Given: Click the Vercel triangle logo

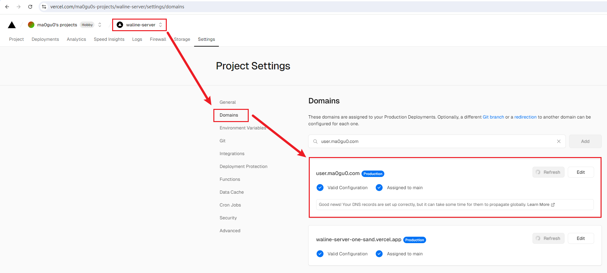Looking at the screenshot, I should pyautogui.click(x=12, y=25).
